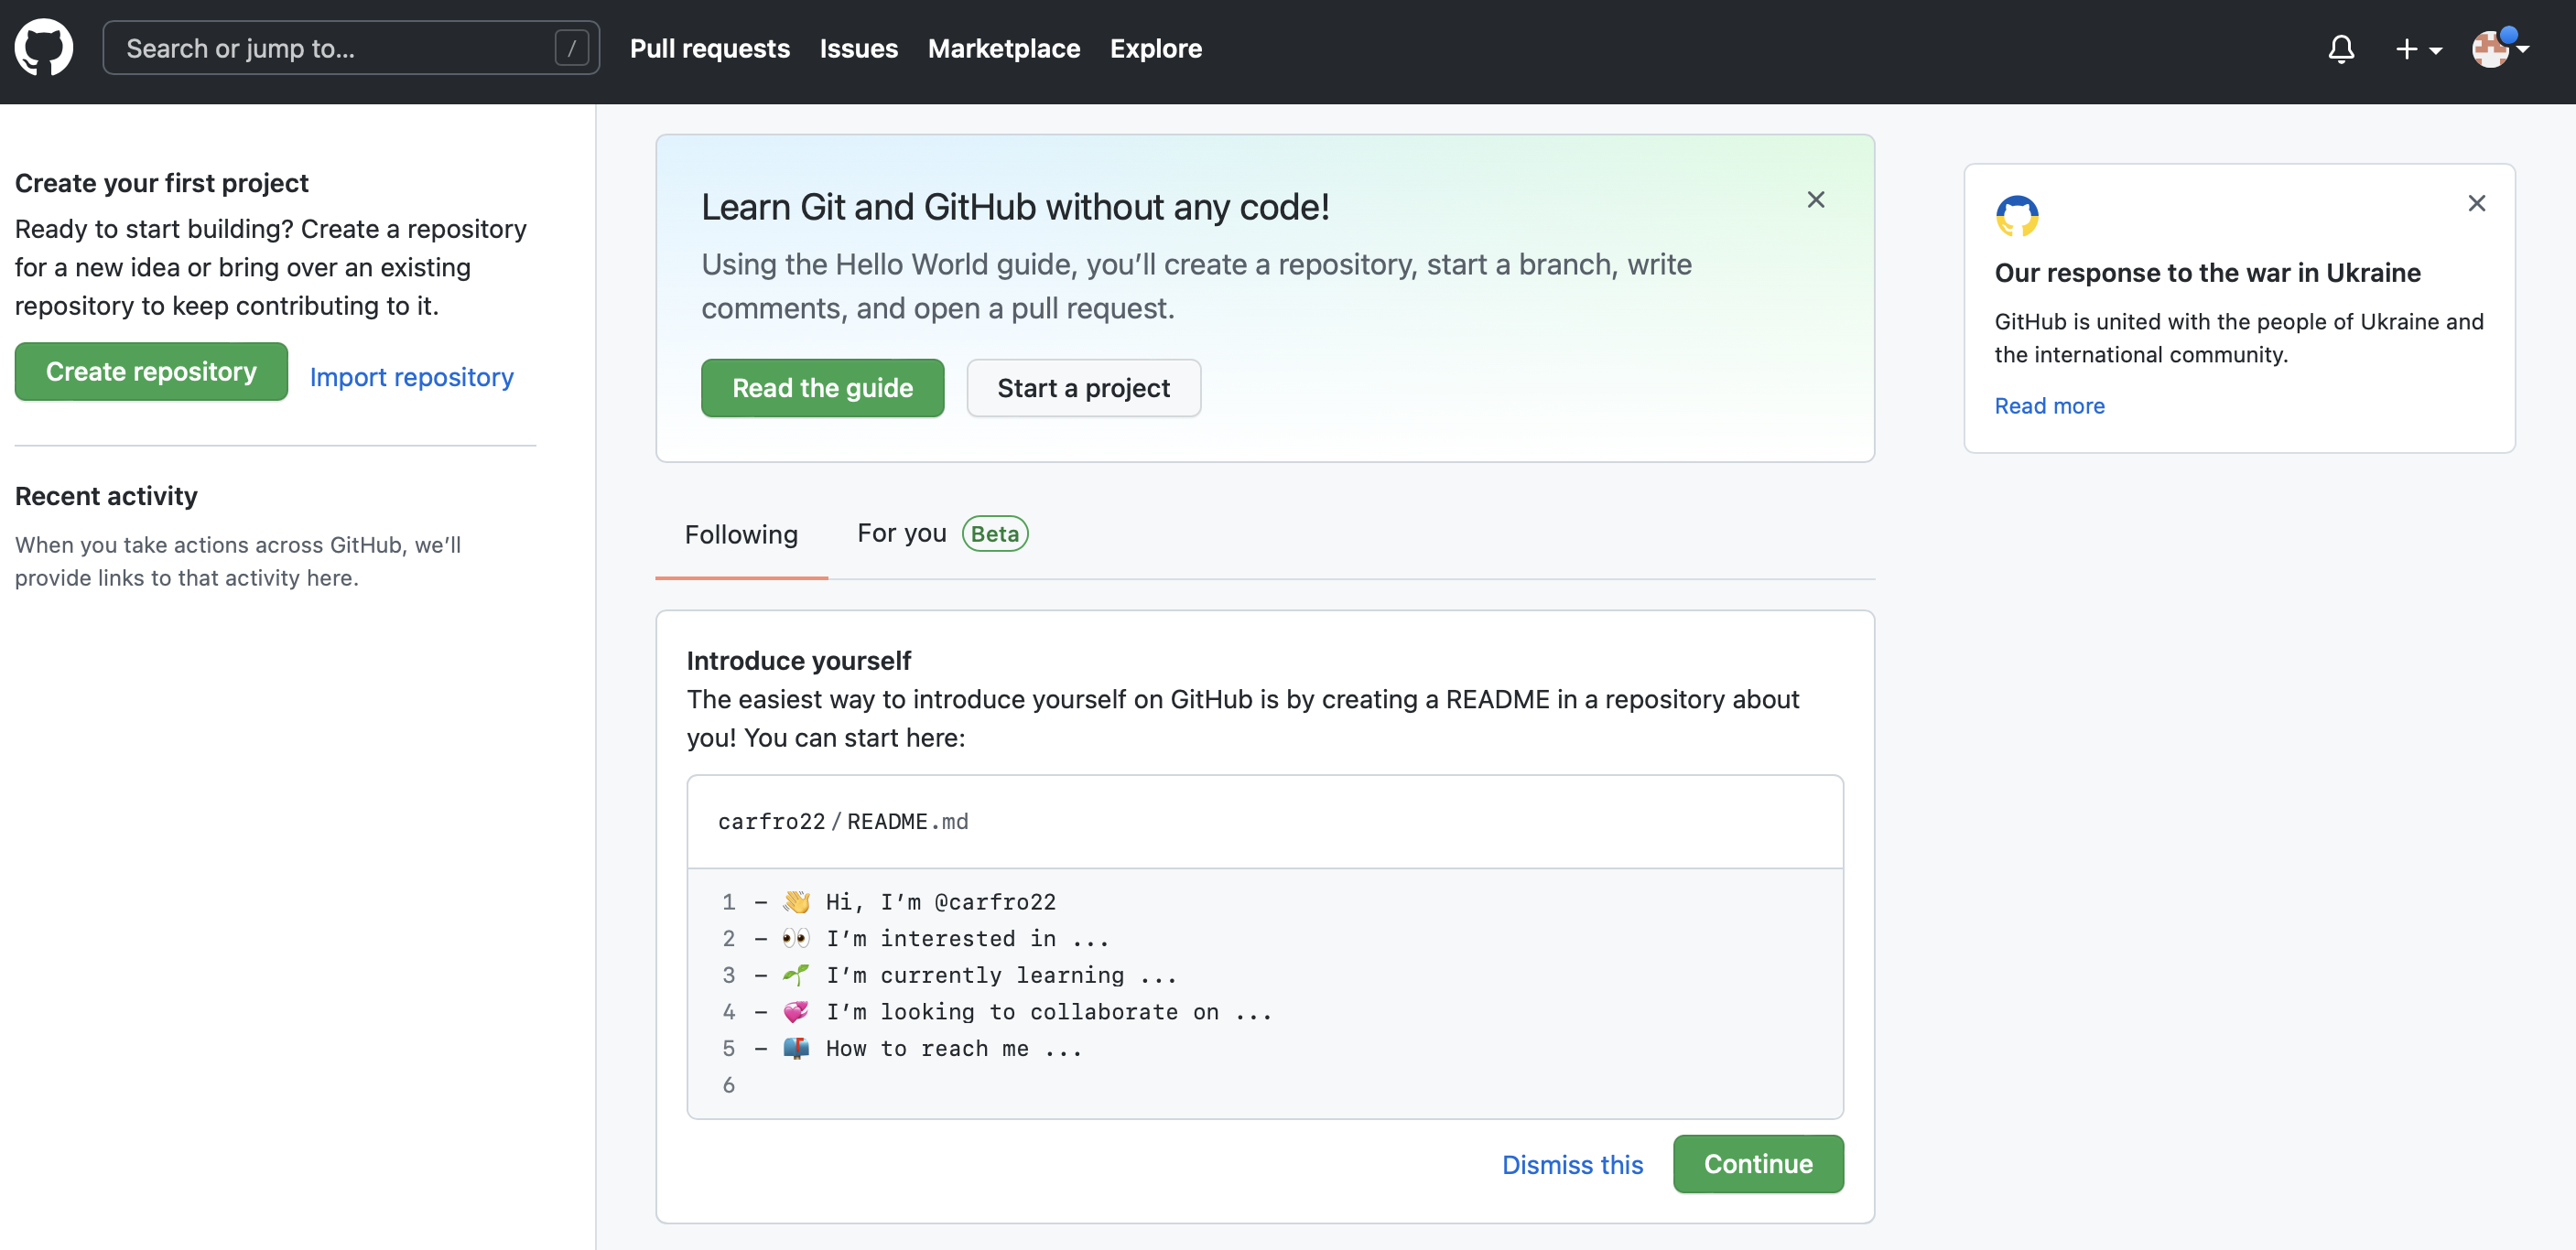This screenshot has height=1250, width=2576.
Task: Click the 'Recent activity' heading
Action: click(x=106, y=496)
